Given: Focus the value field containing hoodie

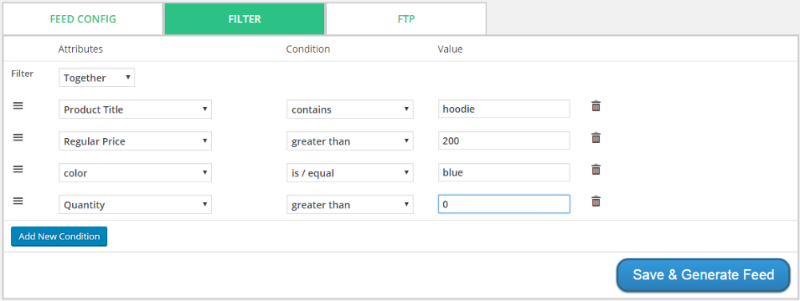Looking at the screenshot, I should [504, 109].
